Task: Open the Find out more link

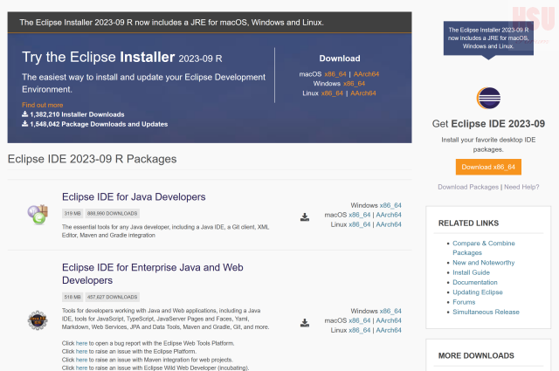Action: click(x=42, y=105)
